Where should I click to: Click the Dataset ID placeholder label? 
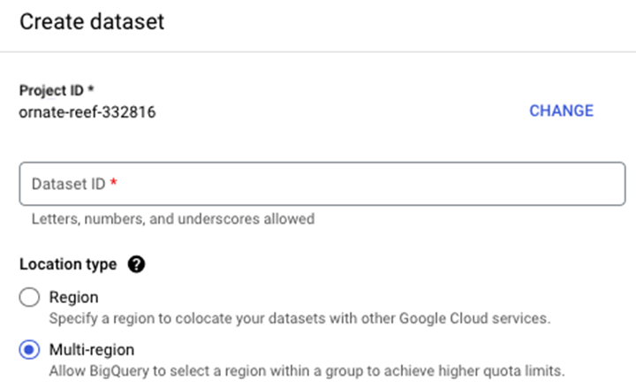68,184
